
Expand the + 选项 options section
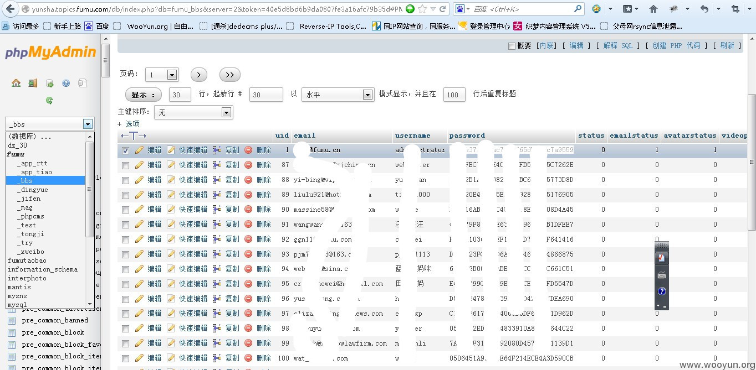tap(129, 124)
